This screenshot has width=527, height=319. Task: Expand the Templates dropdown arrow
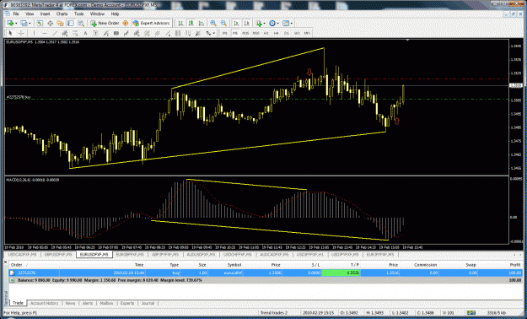[292, 24]
